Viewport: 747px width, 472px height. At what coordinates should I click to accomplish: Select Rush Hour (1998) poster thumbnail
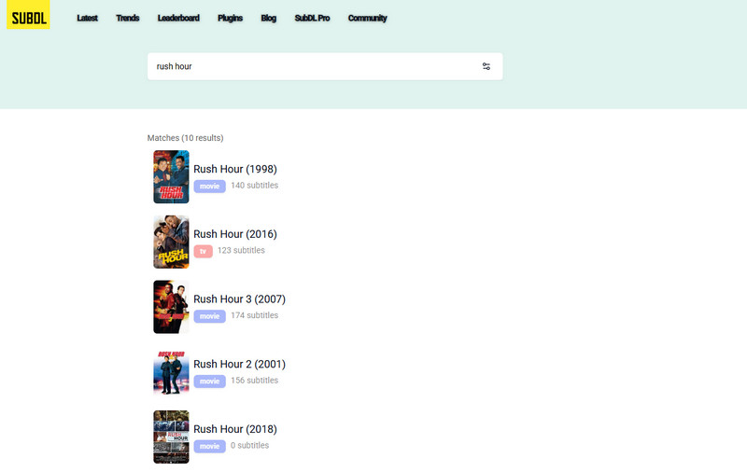[x=171, y=177]
